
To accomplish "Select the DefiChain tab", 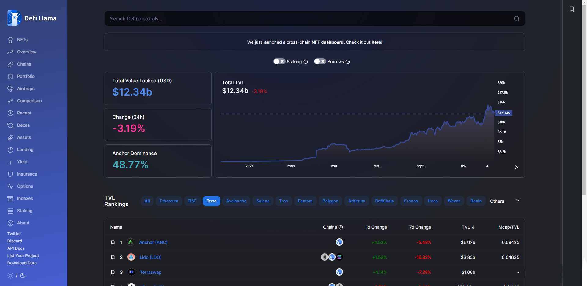I will [x=385, y=201].
